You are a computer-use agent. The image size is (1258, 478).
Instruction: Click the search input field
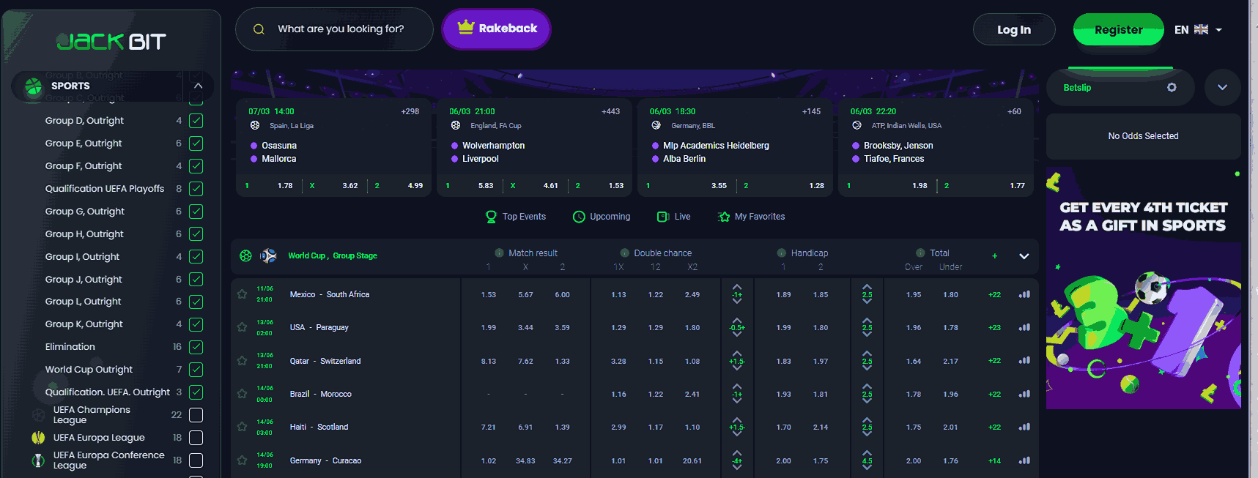[334, 29]
